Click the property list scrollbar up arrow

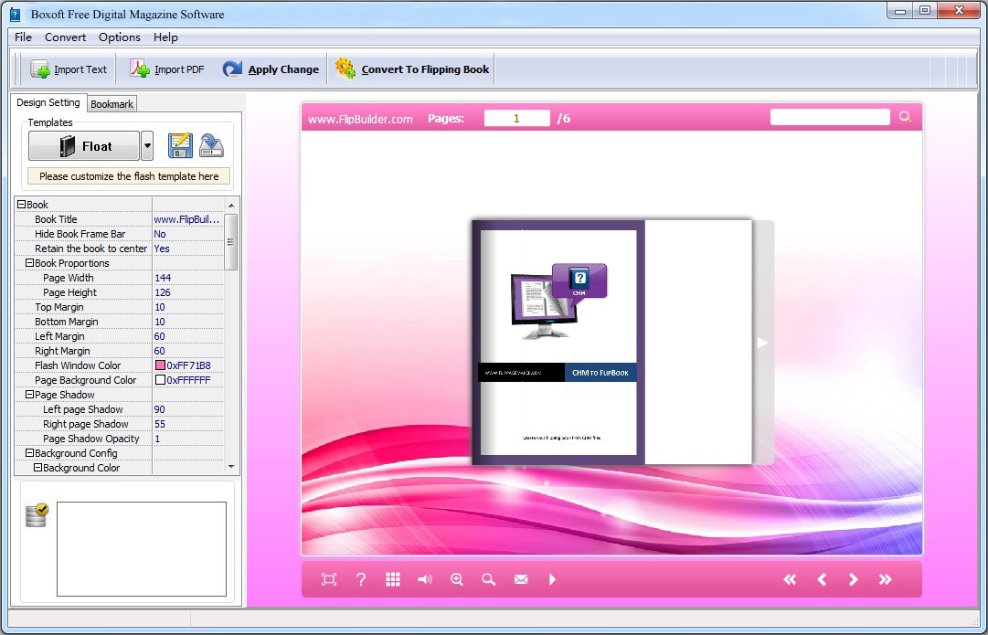tap(231, 206)
